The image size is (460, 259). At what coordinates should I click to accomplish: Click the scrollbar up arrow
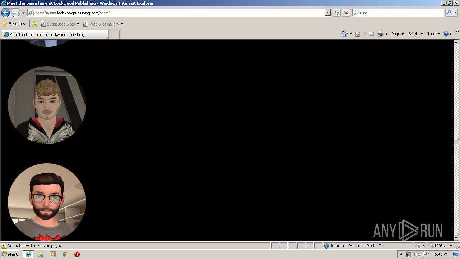click(456, 42)
